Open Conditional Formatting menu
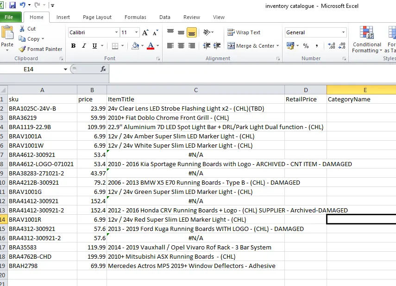Screen dimensions: 396x286 (367, 40)
